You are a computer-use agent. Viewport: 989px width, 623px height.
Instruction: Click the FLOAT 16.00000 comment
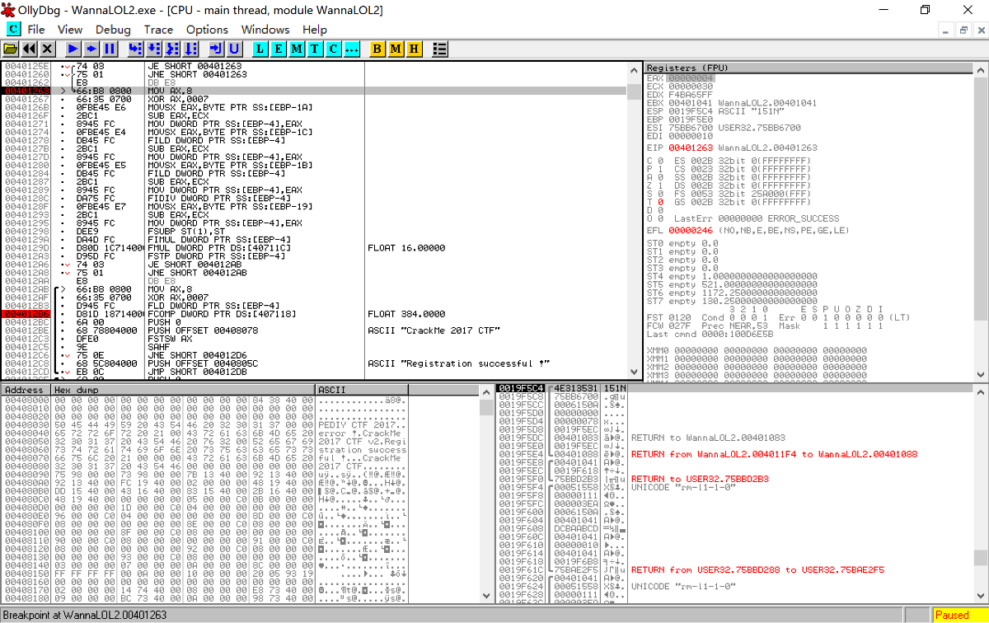coord(406,247)
